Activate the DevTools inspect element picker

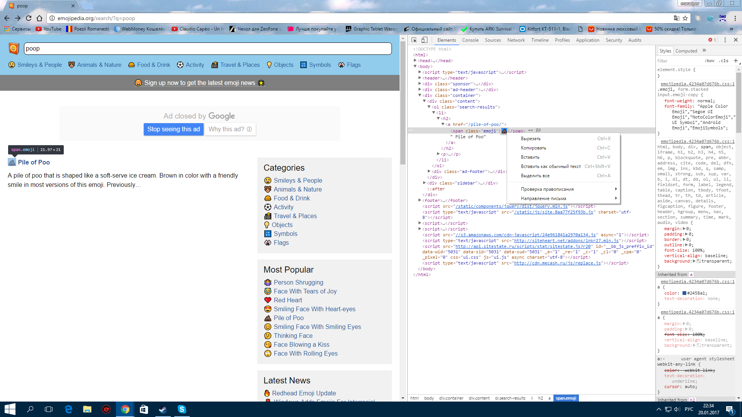414,40
